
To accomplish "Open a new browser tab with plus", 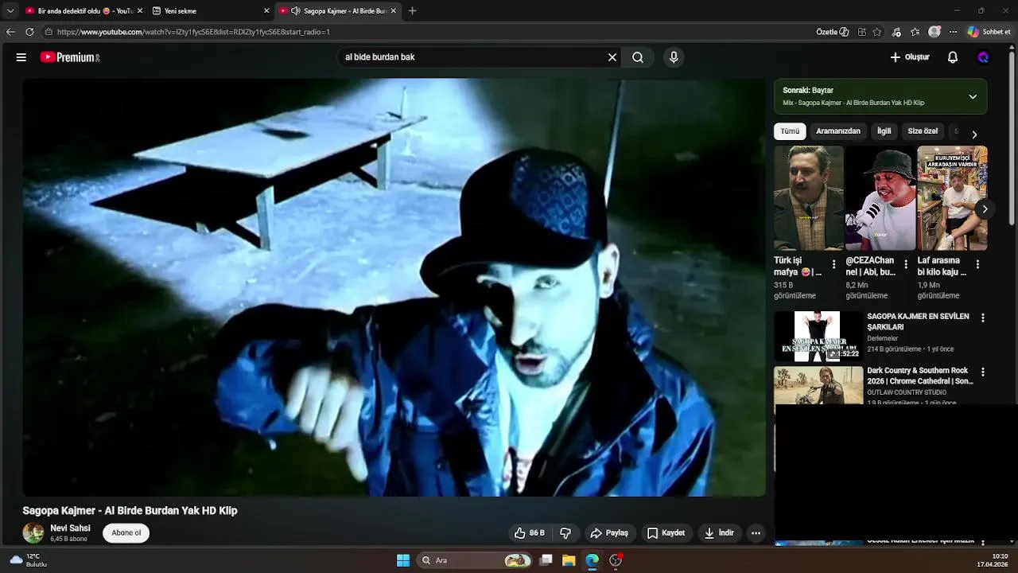I will (x=412, y=11).
